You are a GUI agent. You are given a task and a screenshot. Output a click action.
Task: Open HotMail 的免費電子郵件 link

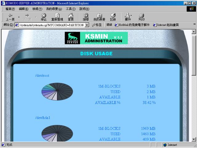pyautogui.click(x=132, y=25)
